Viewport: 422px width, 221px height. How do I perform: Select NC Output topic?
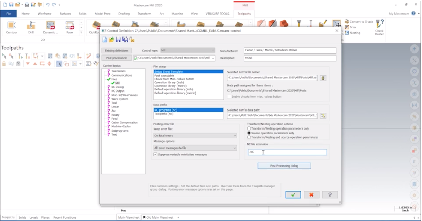point(118,91)
